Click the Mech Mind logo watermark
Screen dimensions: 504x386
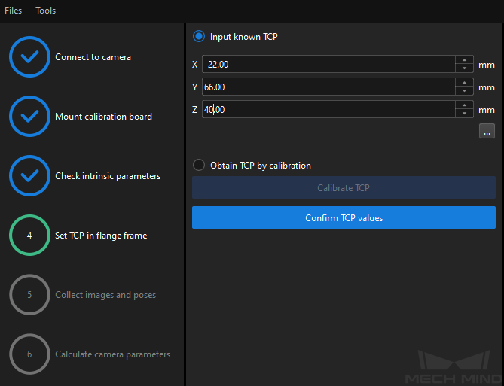click(454, 366)
